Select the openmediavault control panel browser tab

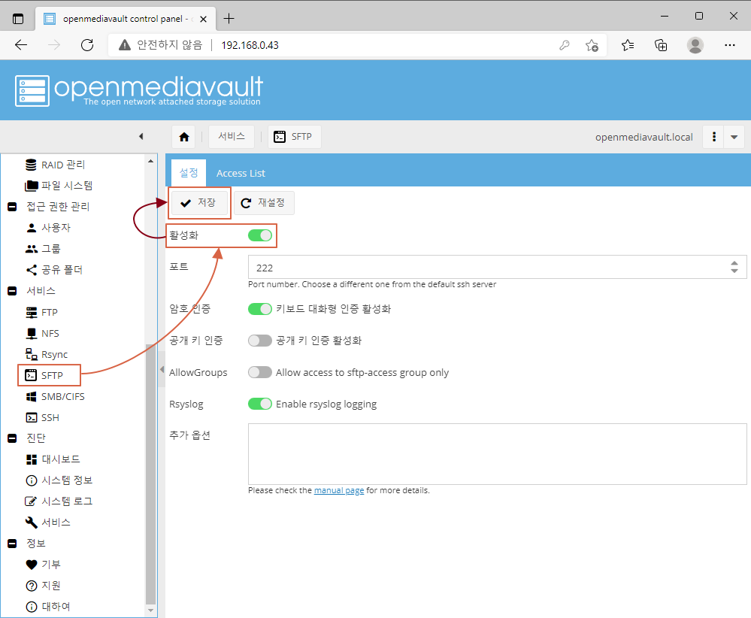pos(125,19)
